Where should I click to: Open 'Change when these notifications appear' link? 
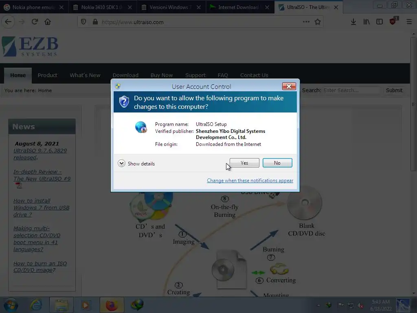(250, 181)
